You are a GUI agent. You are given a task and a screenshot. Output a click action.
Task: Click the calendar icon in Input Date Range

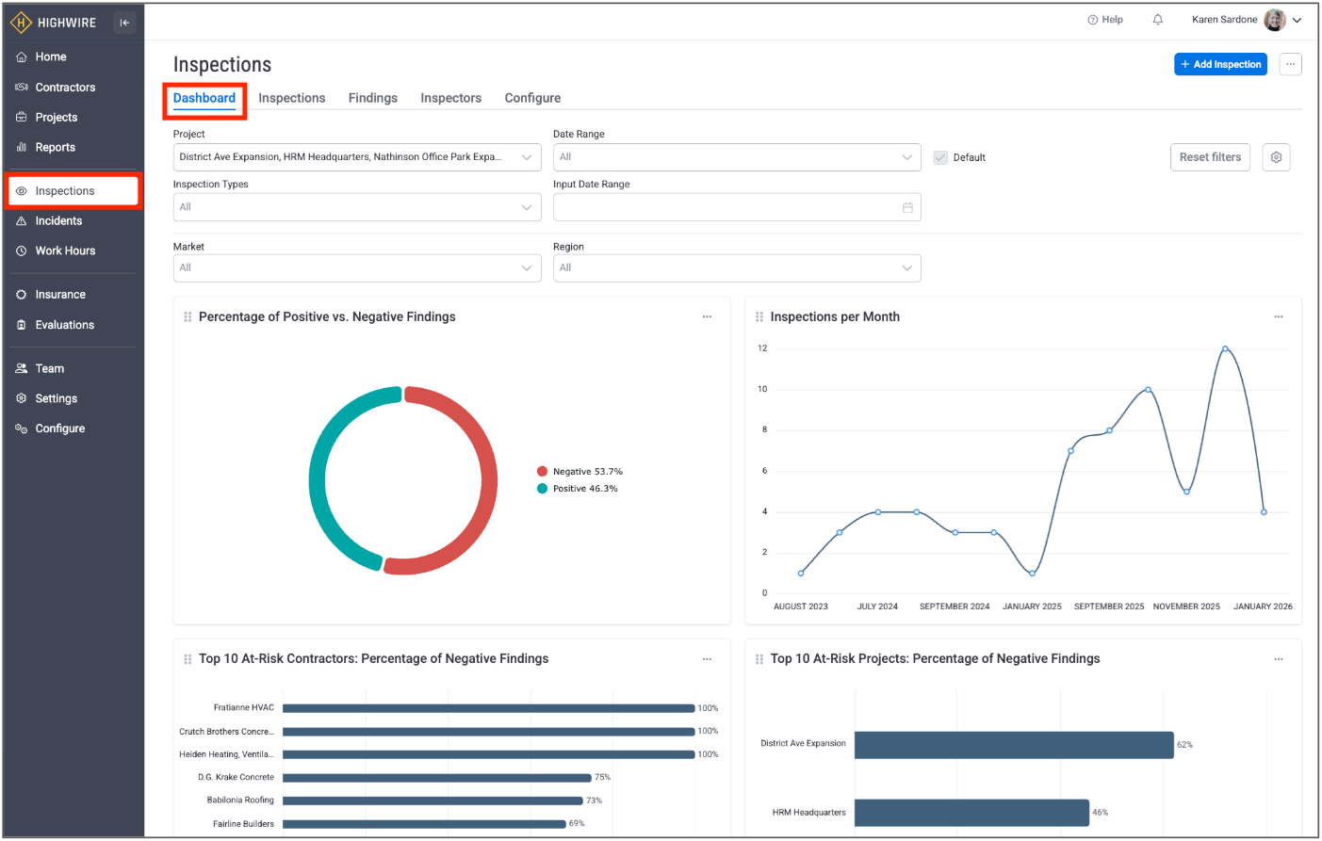[907, 207]
